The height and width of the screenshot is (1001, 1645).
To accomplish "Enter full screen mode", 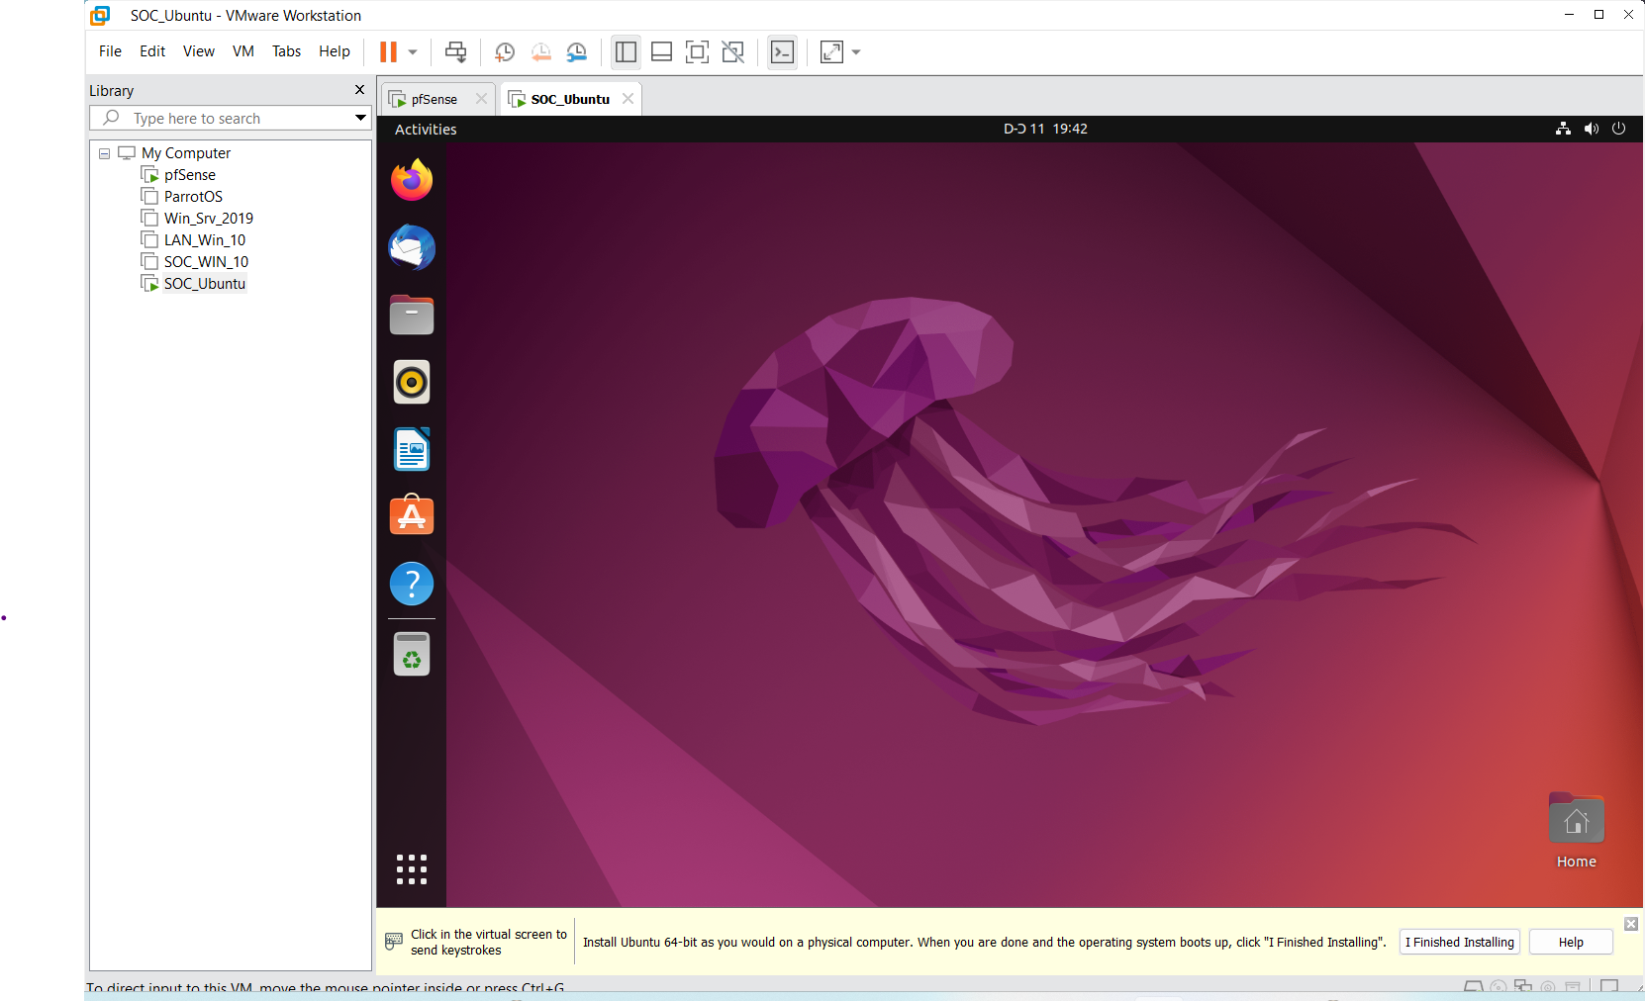I will (698, 52).
